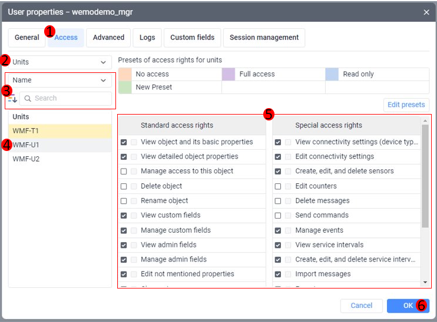
Task: Check the Delete messages right
Action: tap(278, 201)
